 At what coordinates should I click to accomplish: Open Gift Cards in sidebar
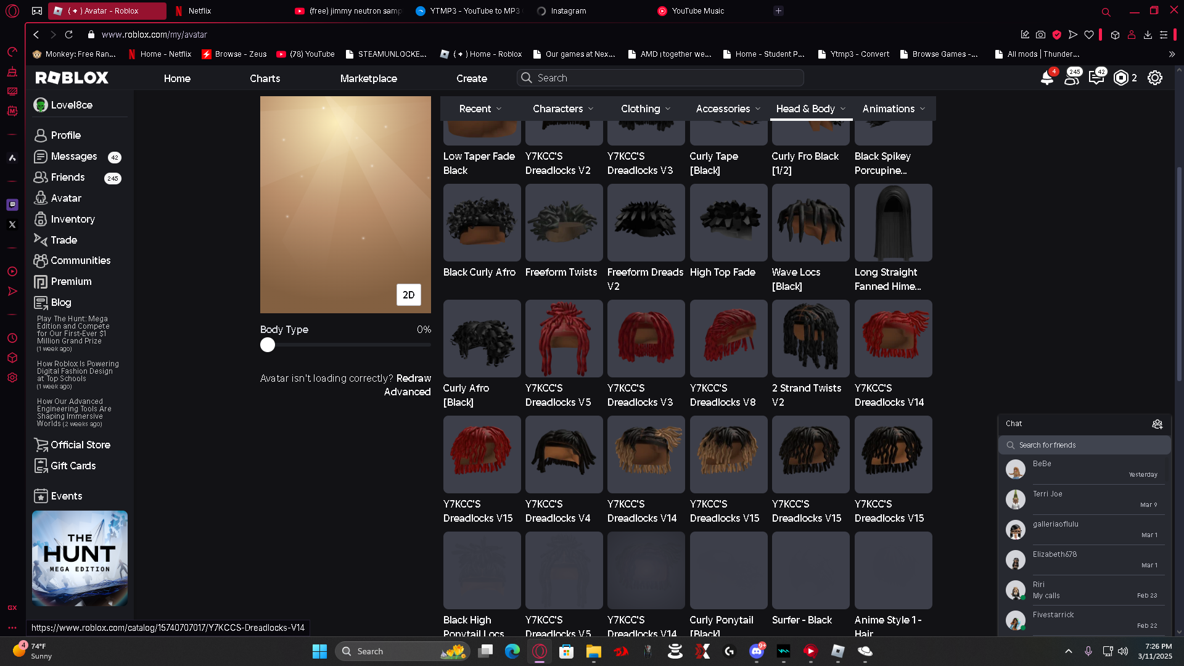pyautogui.click(x=73, y=466)
